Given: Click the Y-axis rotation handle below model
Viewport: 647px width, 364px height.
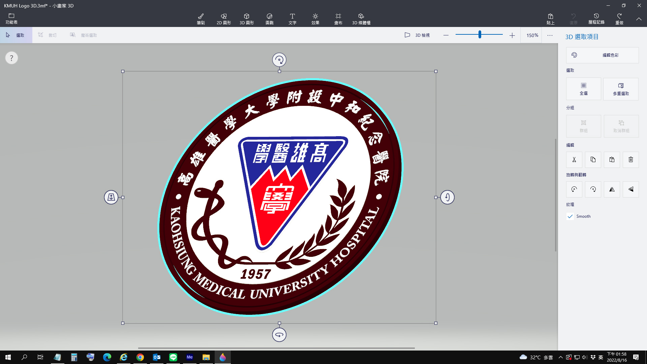Looking at the screenshot, I should (279, 335).
